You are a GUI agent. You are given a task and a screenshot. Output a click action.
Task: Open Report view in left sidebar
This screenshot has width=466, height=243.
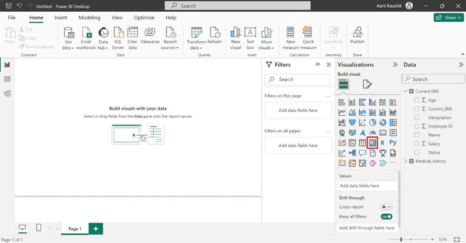(x=7, y=65)
